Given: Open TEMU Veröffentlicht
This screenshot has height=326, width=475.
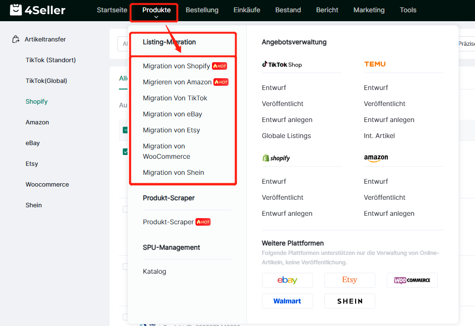Looking at the screenshot, I should (384, 104).
